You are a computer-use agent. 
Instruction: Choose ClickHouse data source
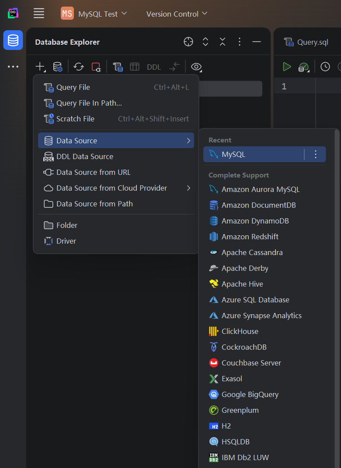tap(264, 332)
